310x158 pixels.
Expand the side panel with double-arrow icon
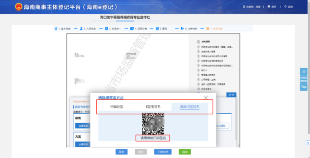coord(303,72)
